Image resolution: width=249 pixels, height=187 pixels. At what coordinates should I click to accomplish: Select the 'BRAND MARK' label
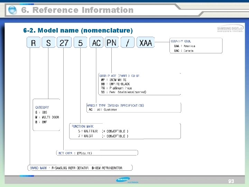(38, 168)
